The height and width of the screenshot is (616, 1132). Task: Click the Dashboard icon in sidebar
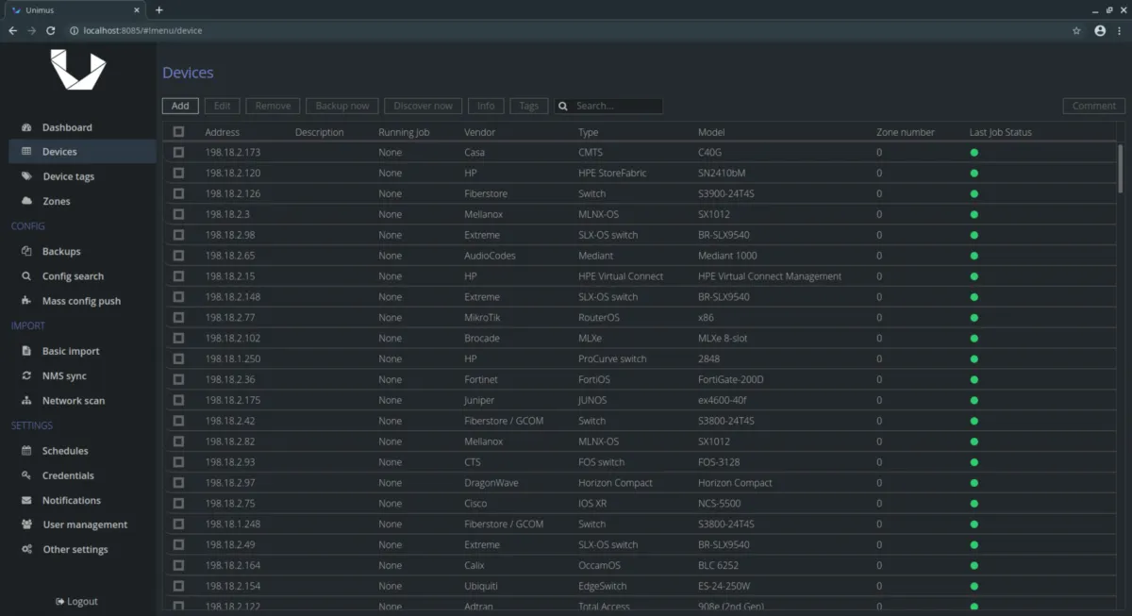coord(26,127)
